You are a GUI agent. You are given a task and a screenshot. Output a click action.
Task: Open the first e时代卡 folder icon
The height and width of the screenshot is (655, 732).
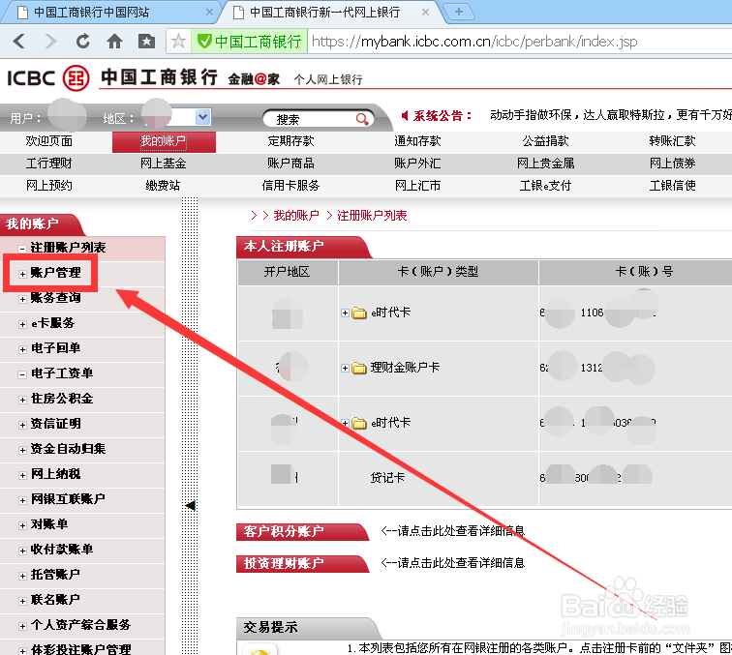pos(359,313)
